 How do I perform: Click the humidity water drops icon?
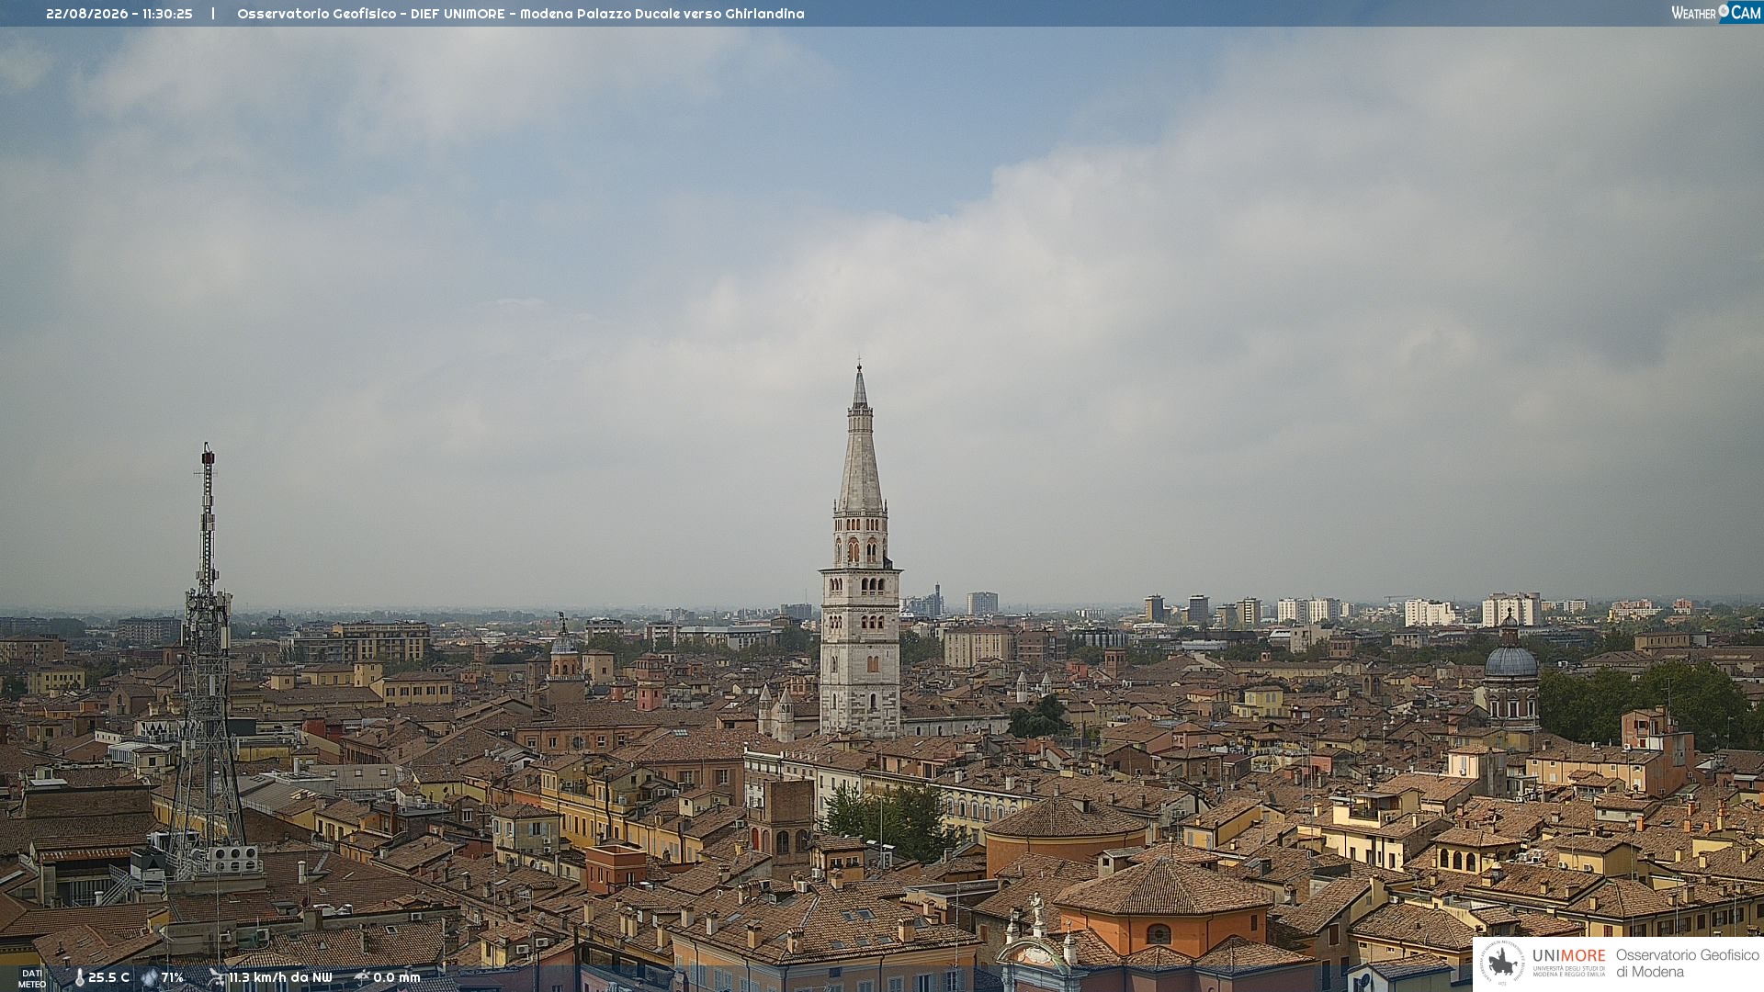[149, 977]
